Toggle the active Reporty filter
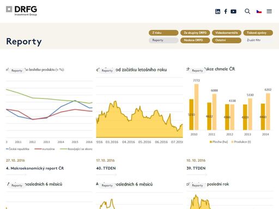This screenshot has width=279, height=209. pyautogui.click(x=163, y=40)
